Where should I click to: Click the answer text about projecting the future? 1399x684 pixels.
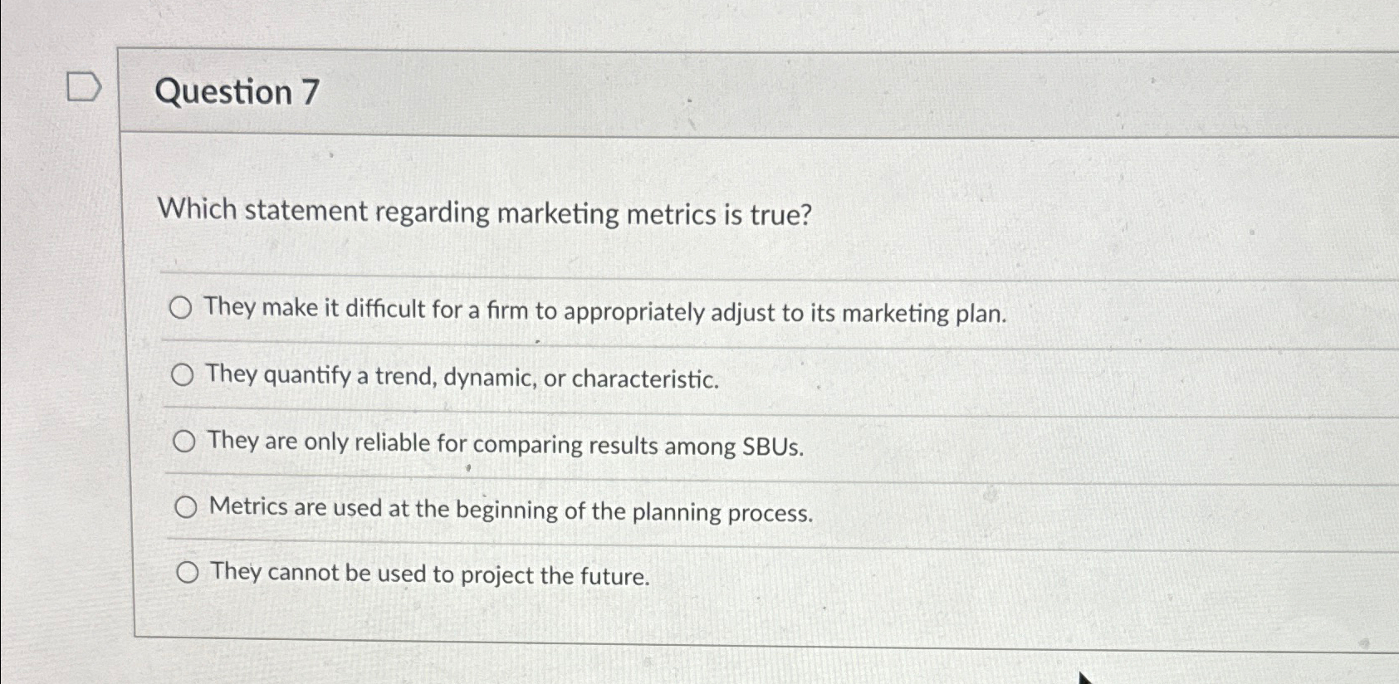tap(428, 574)
